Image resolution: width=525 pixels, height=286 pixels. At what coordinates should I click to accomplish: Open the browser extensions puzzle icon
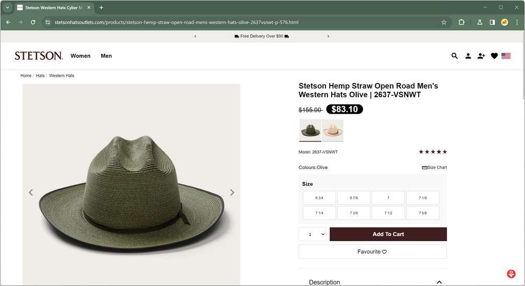pos(461,22)
